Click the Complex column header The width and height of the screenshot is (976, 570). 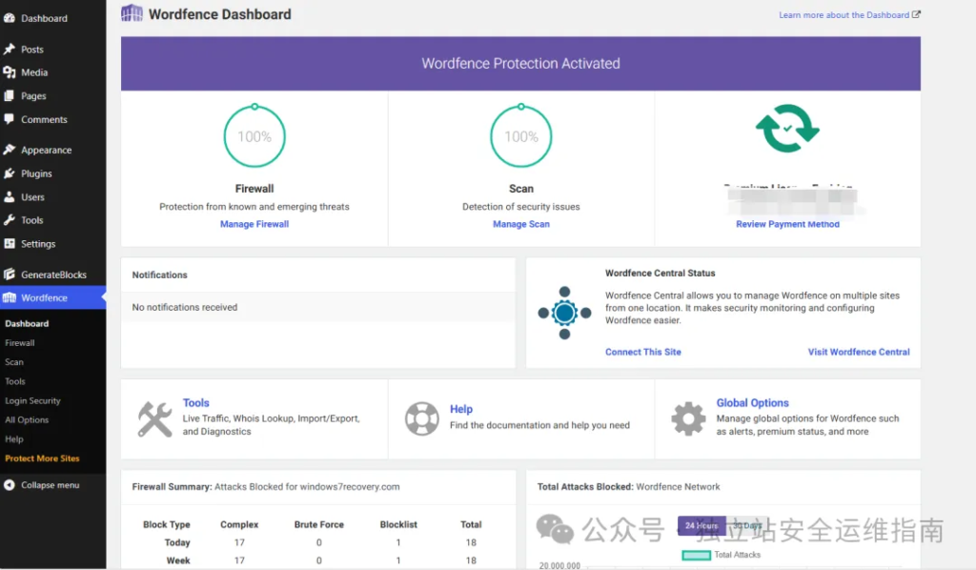click(x=239, y=524)
